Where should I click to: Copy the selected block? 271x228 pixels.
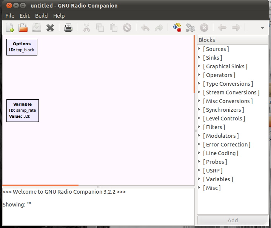click(100, 28)
